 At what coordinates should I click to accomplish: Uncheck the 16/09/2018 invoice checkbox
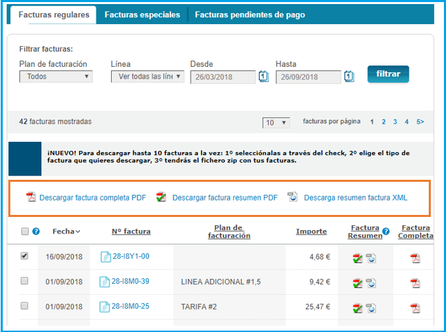24,256
